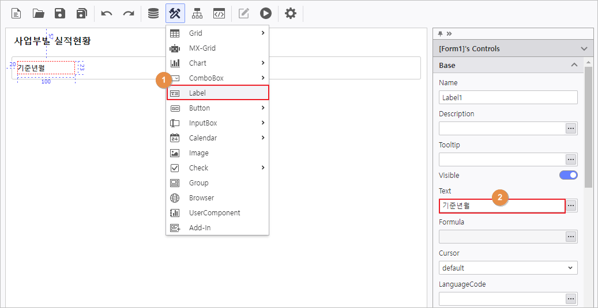The height and width of the screenshot is (308, 598).
Task: Click the Save icon in toolbar
Action: [x=60, y=13]
